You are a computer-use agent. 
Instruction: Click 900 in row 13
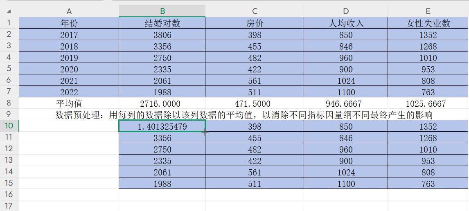pyautogui.click(x=346, y=160)
